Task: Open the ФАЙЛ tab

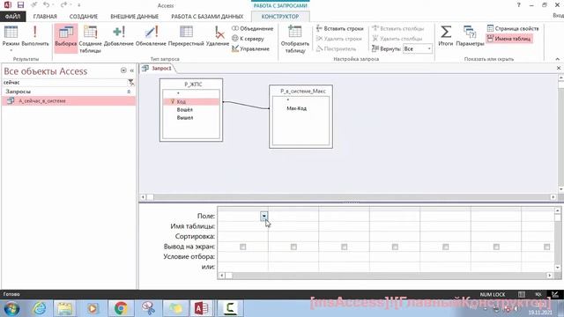Action: coord(12,17)
